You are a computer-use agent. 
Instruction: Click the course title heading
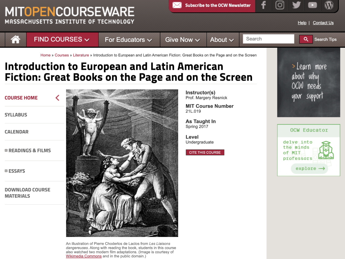click(x=129, y=72)
